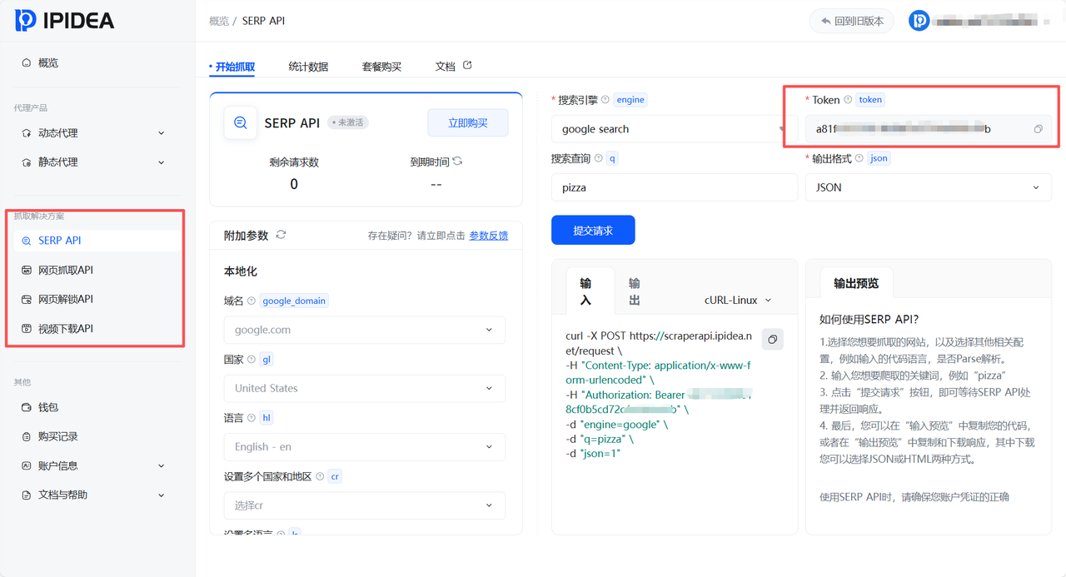Click help icon next to 设置多个国家和地区

(x=320, y=476)
